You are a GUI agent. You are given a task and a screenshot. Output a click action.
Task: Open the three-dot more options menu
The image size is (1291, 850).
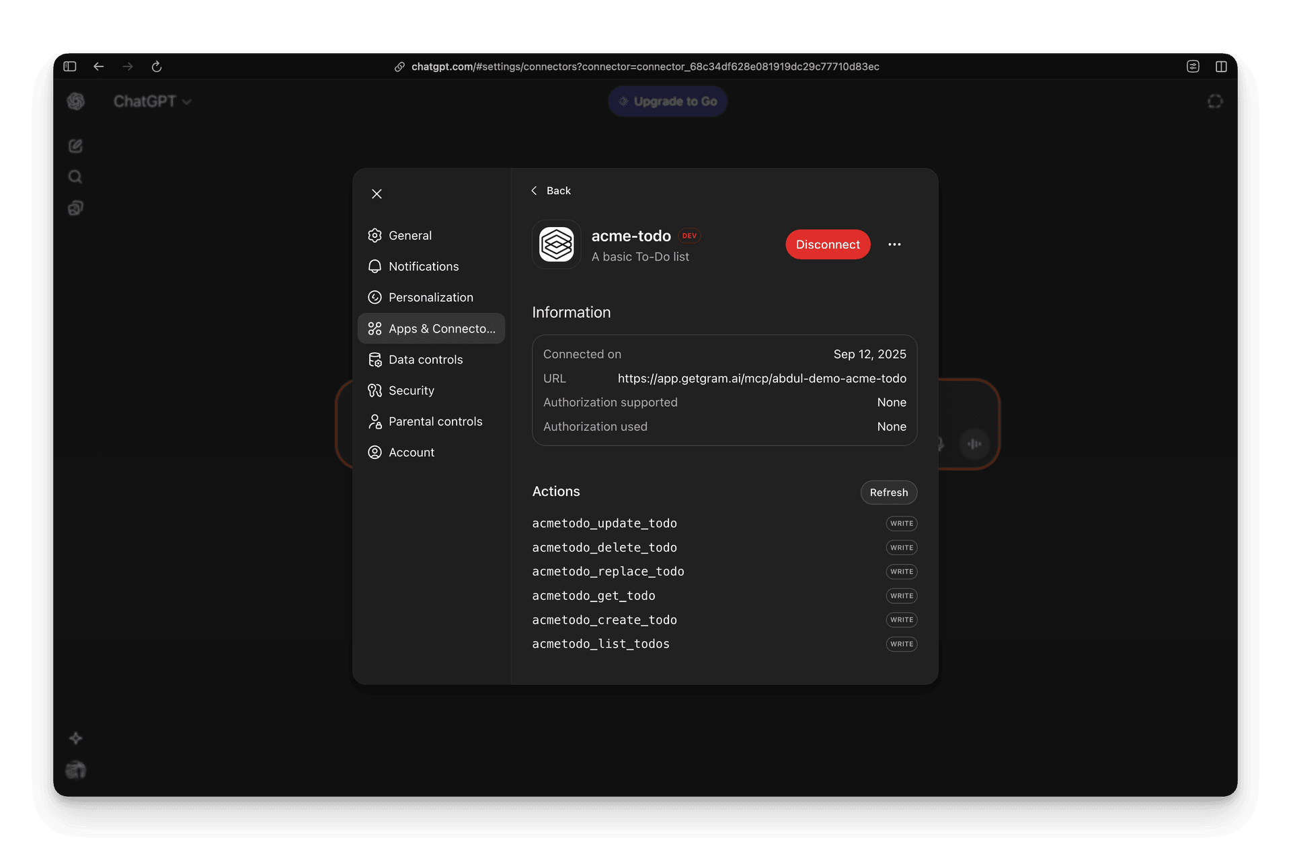click(894, 245)
